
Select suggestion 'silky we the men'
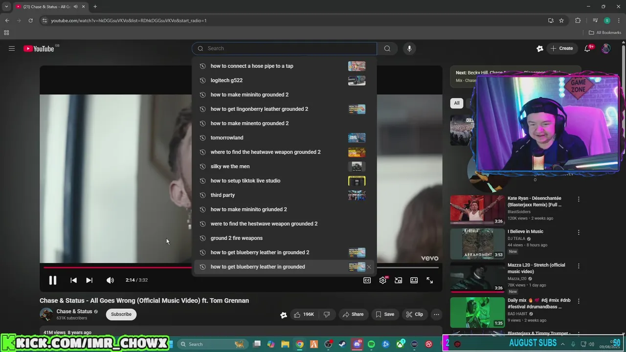(284, 166)
